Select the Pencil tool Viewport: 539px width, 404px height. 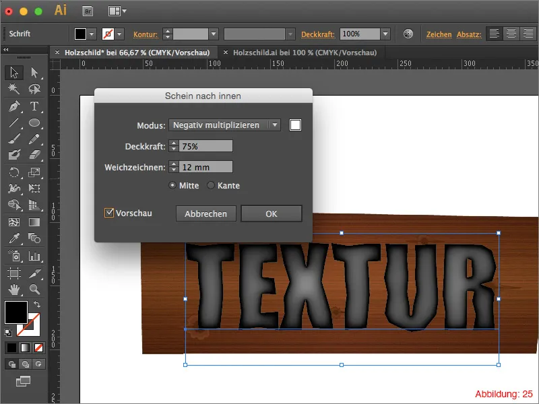click(x=34, y=139)
